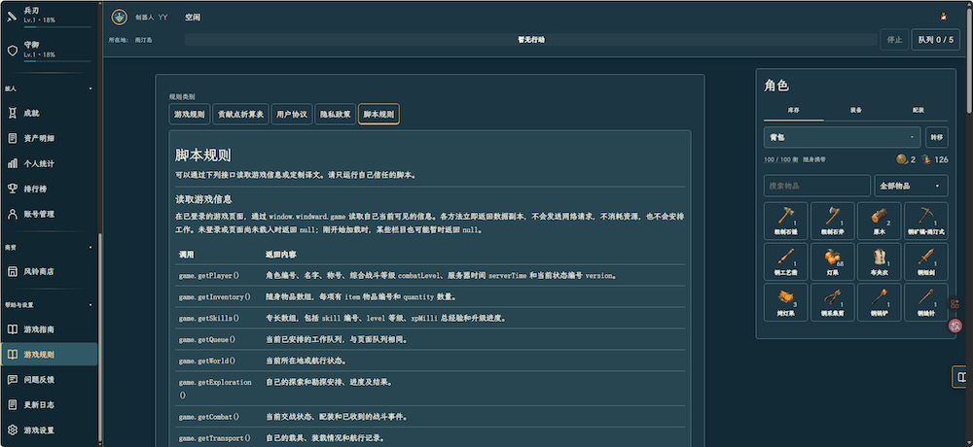
Task: Switch to the 用户协议 tab
Action: (x=292, y=114)
